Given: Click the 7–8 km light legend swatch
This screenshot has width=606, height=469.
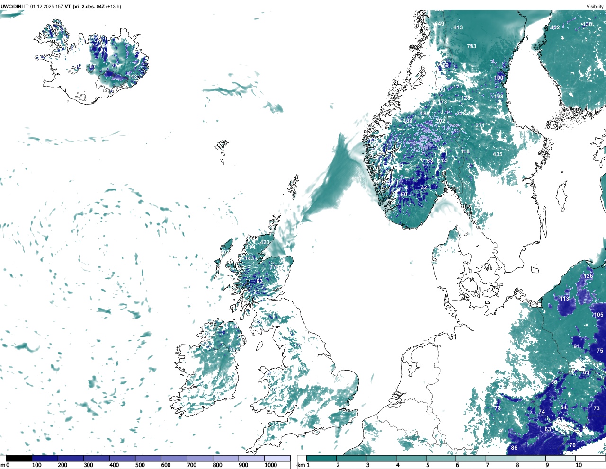Looking at the screenshot, I should 500,458.
